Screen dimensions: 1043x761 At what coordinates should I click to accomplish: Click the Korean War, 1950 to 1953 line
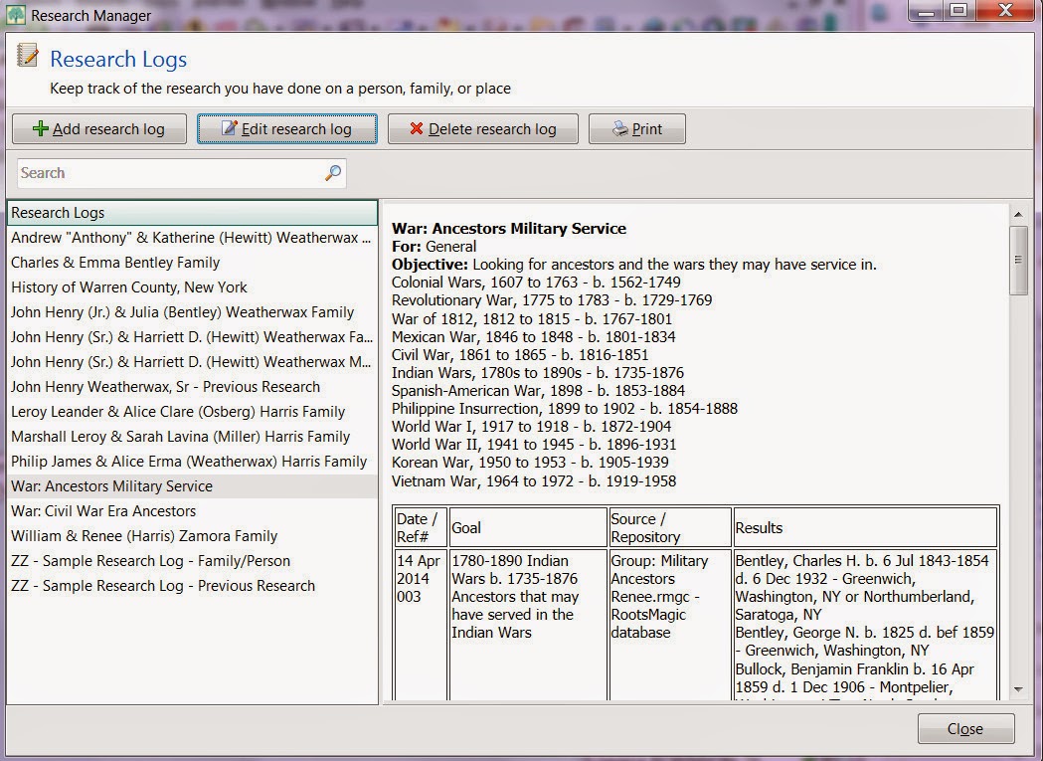pyautogui.click(x=530, y=462)
